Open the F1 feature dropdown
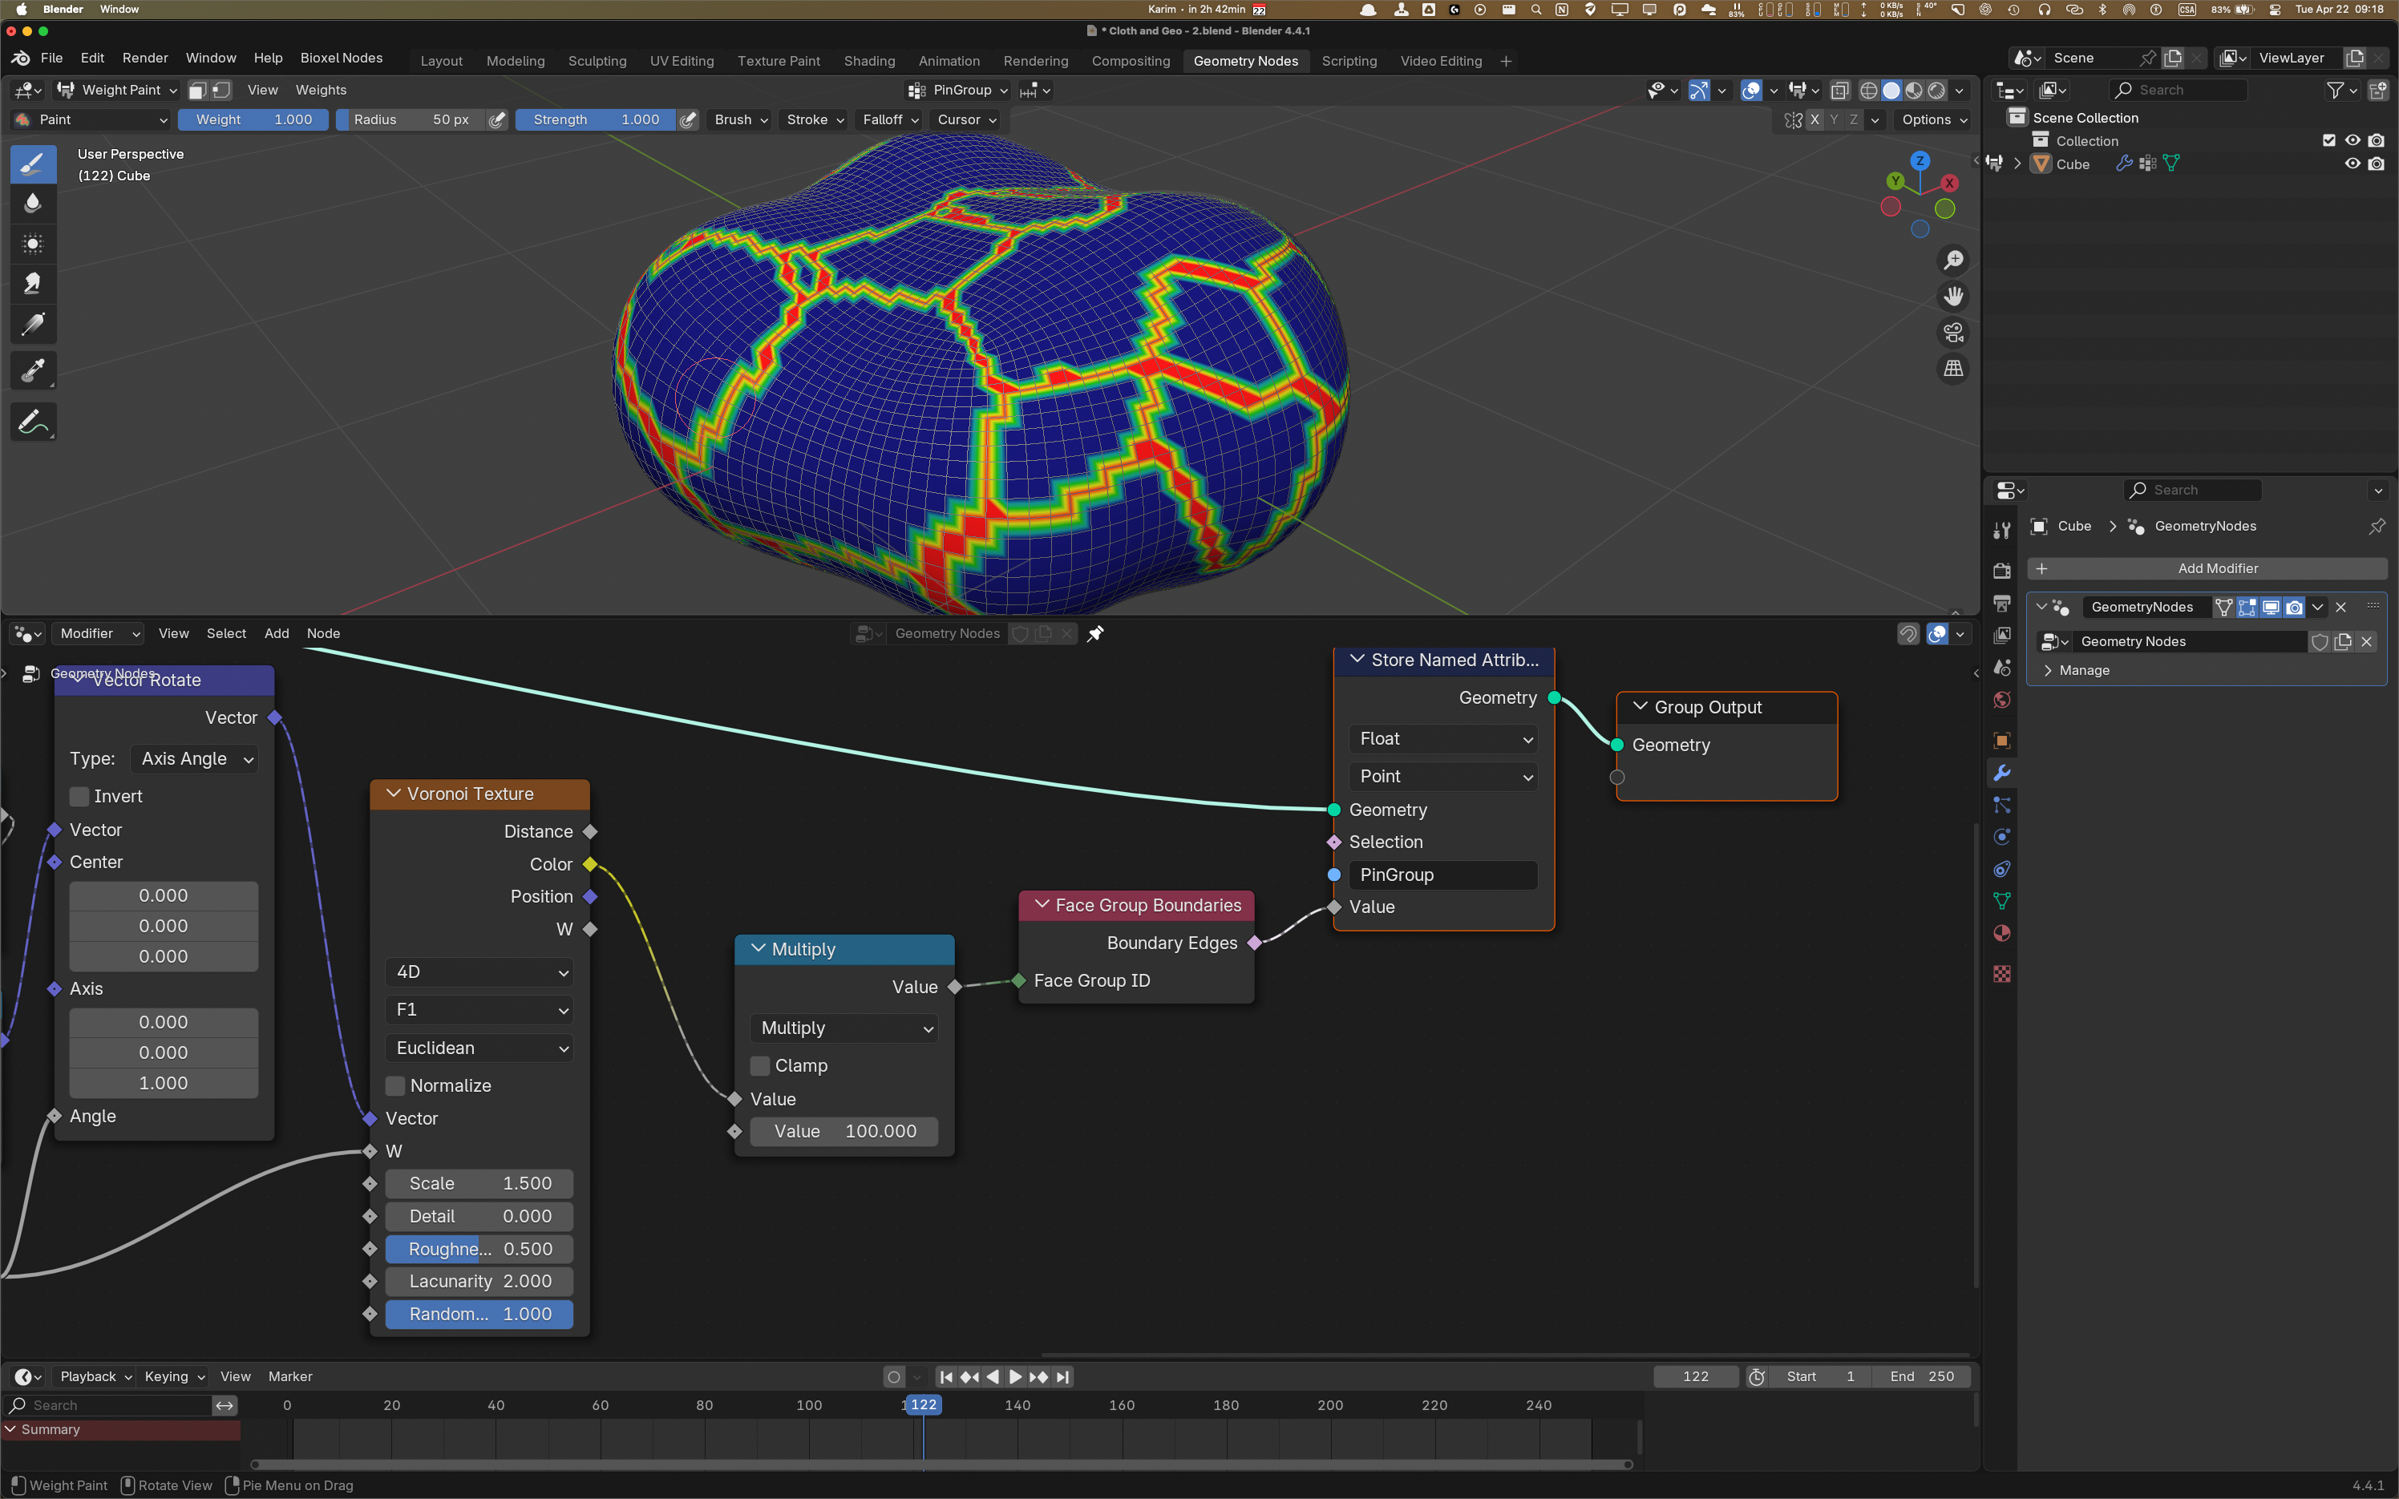 point(479,1010)
